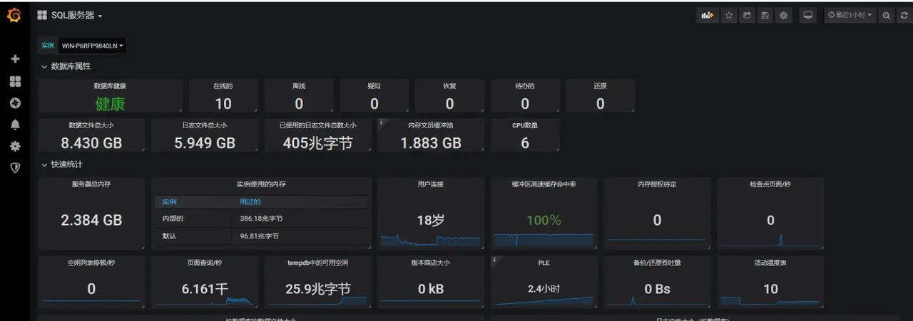Open the Grafana logo home menu
Viewport: 913px width, 321px height.
pos(14,15)
